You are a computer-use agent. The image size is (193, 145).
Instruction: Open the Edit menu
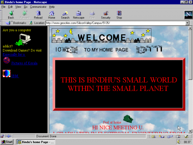tap(10, 7)
